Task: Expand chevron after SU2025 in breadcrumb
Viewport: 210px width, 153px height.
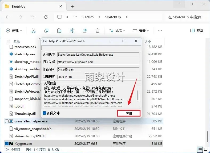Action: pyautogui.click(x=100, y=17)
